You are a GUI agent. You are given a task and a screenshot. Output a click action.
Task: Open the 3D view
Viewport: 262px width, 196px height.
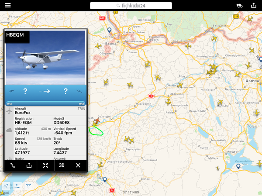[62, 165]
